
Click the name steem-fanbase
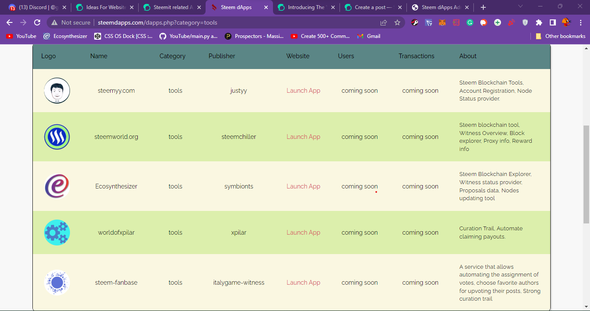click(x=116, y=283)
